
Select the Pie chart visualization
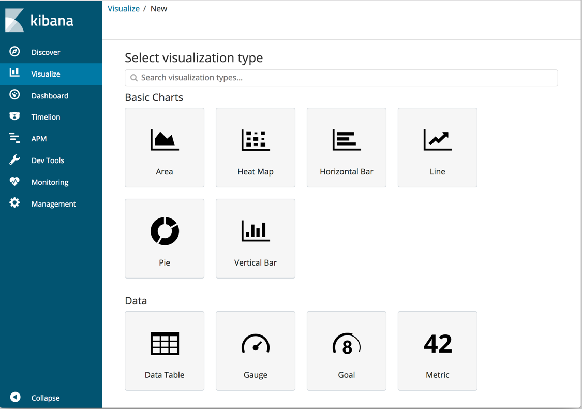(164, 238)
